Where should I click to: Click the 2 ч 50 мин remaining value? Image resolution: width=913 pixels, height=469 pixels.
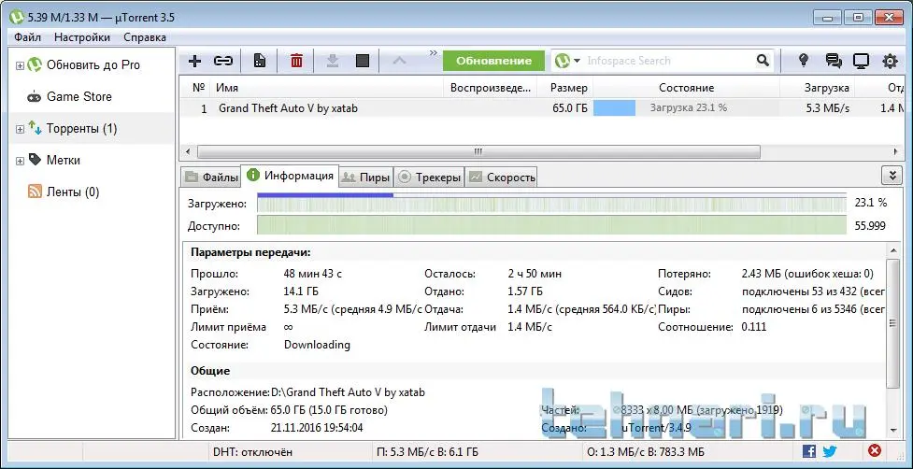[x=535, y=274]
